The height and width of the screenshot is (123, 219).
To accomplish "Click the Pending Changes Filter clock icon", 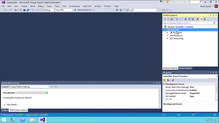I will 177,19.
